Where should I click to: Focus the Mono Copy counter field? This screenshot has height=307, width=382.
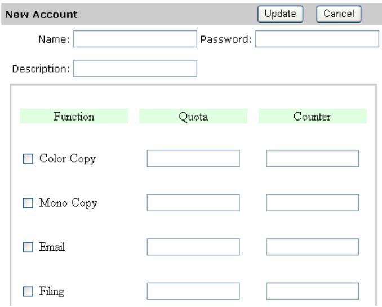tap(313, 202)
